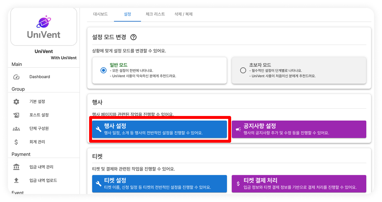Switch to the 대시보드 tab

pyautogui.click(x=100, y=14)
